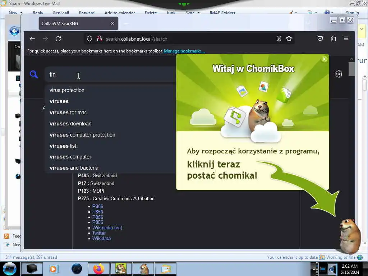
Task: Bookmark this page with star icon
Action: 289,38
